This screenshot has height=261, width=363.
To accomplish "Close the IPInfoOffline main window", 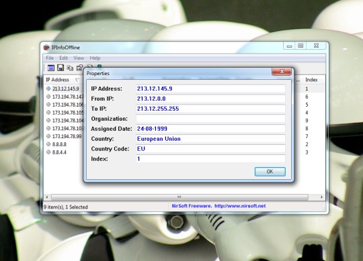I will [x=316, y=46].
